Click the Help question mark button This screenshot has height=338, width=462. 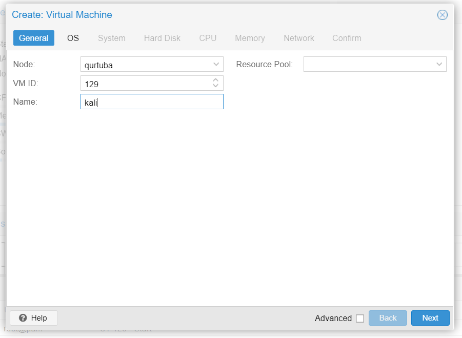pos(34,318)
